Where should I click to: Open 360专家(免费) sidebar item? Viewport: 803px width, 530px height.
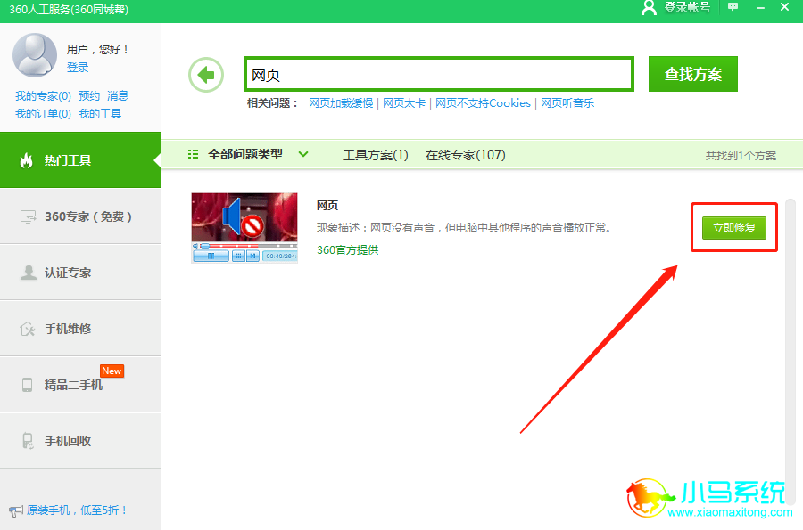(80, 216)
